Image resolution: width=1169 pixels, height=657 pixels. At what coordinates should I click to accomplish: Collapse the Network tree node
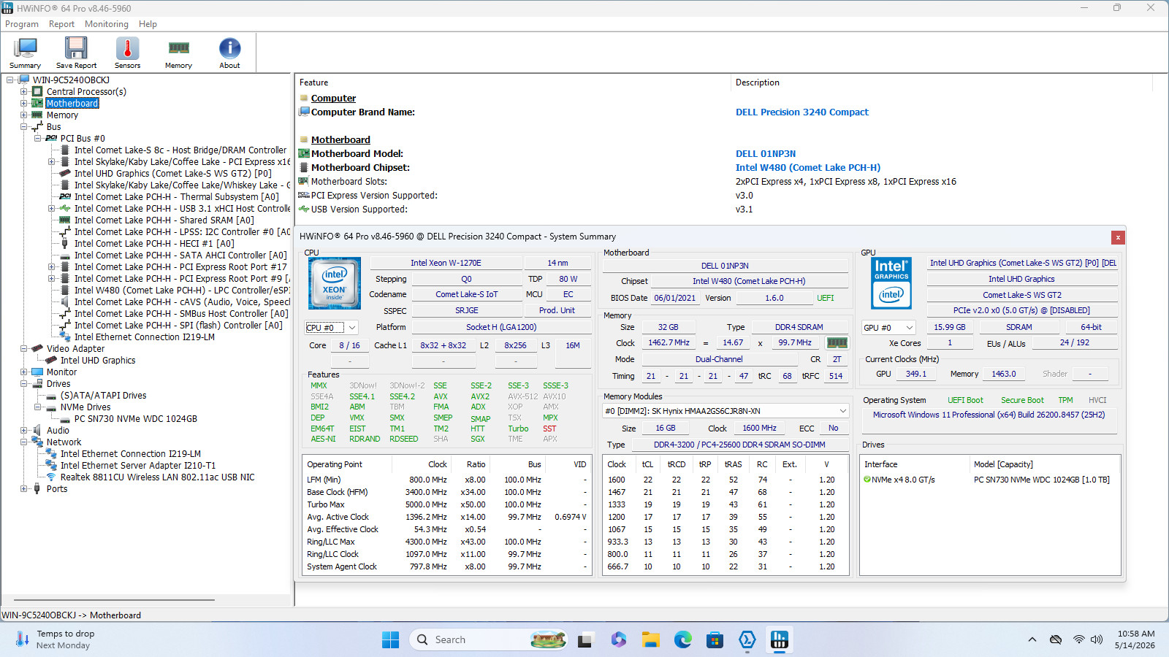[23, 442]
